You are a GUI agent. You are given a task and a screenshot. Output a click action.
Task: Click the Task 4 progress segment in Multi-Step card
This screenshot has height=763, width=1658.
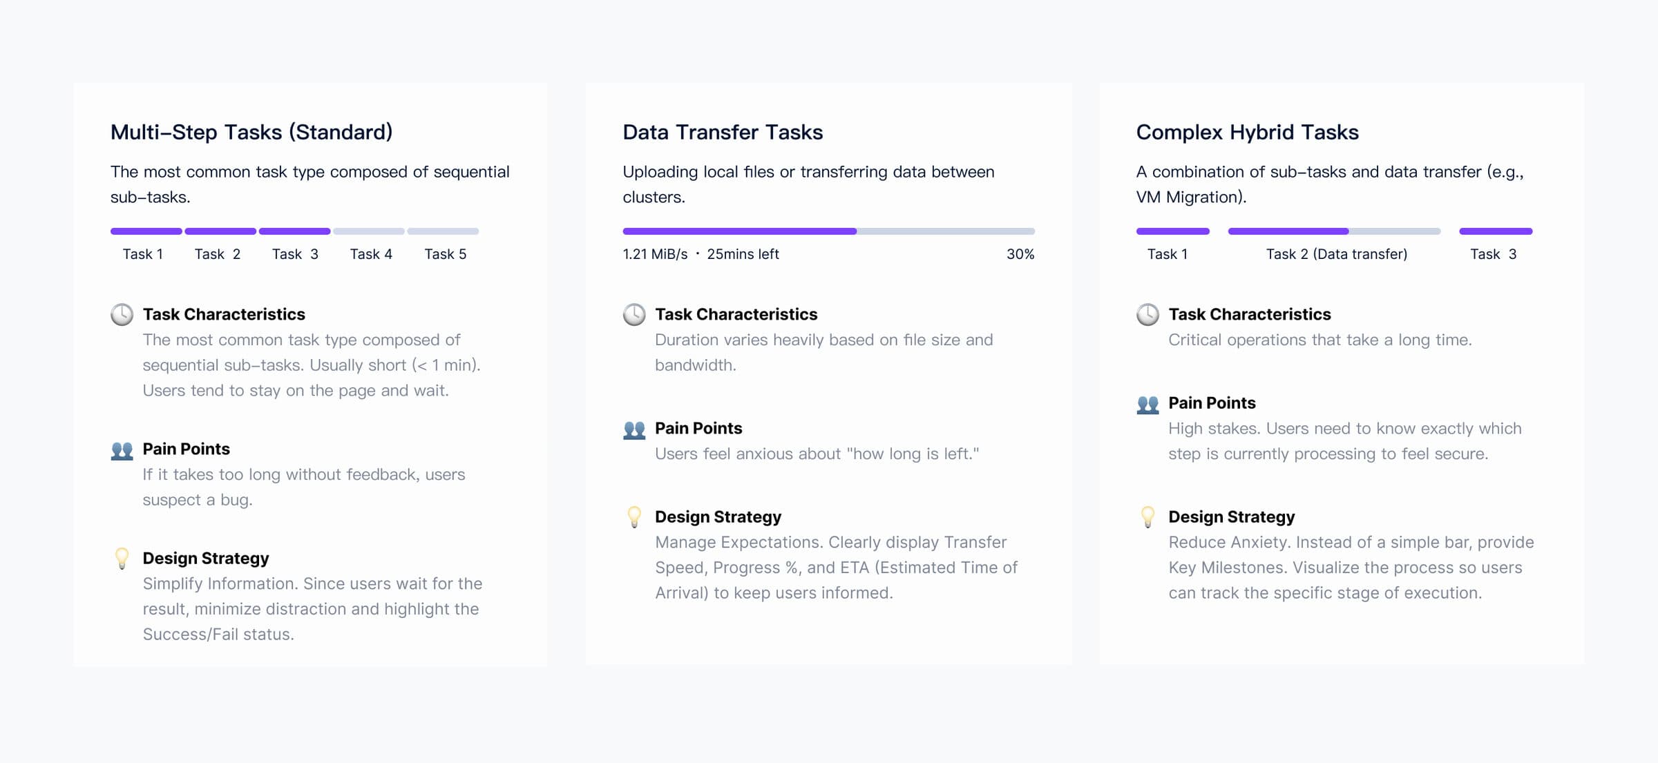pos(369,231)
